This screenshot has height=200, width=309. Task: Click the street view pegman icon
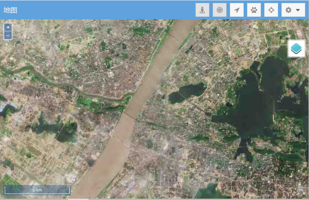(x=202, y=10)
